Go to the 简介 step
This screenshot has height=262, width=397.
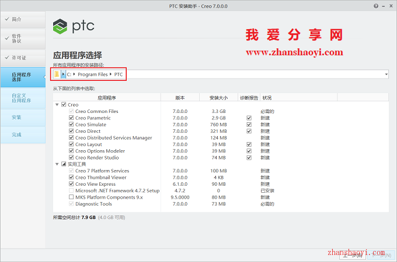pos(23,19)
